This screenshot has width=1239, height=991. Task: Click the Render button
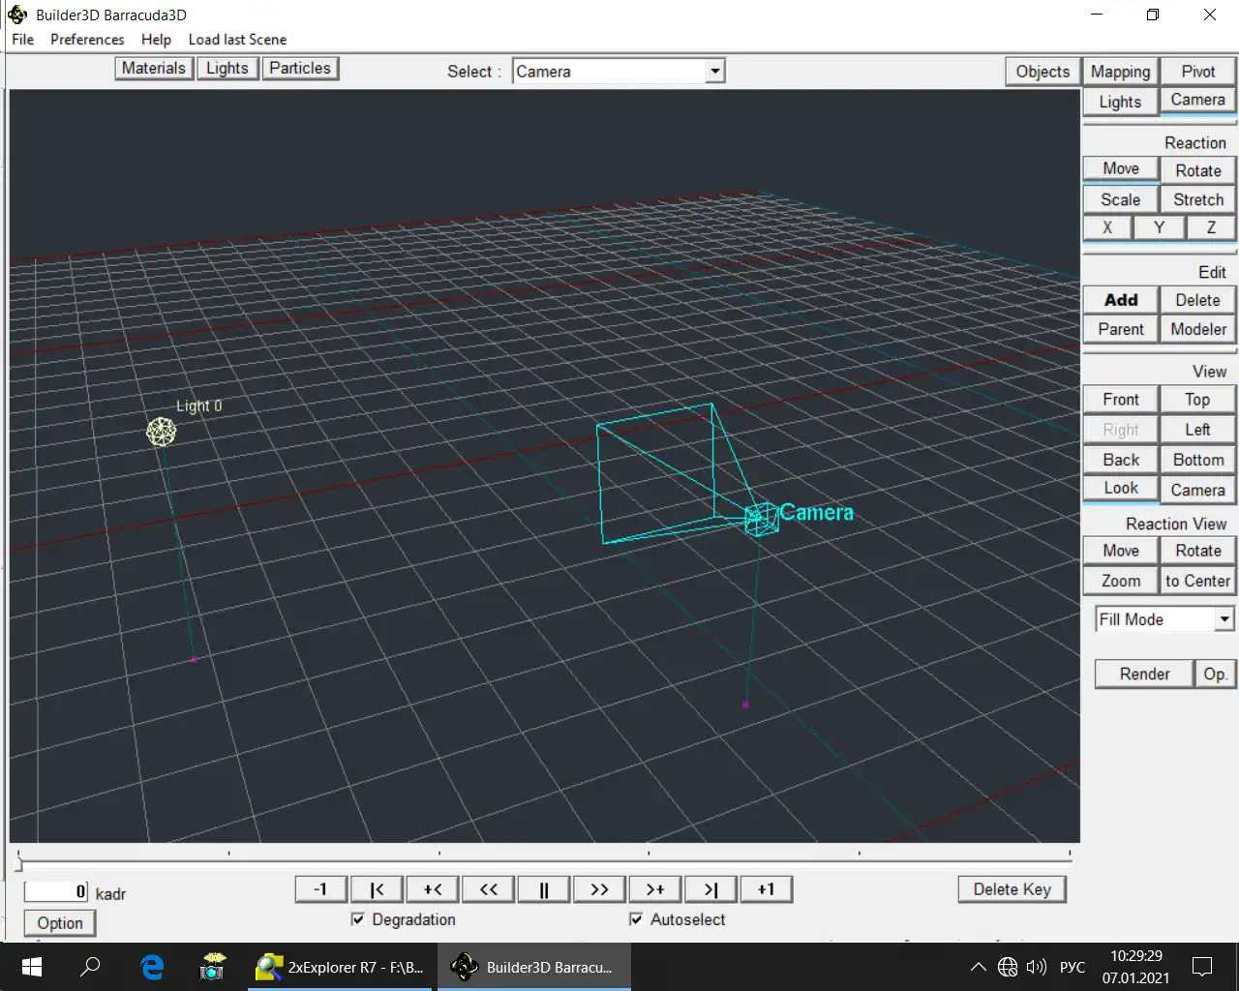click(x=1144, y=675)
